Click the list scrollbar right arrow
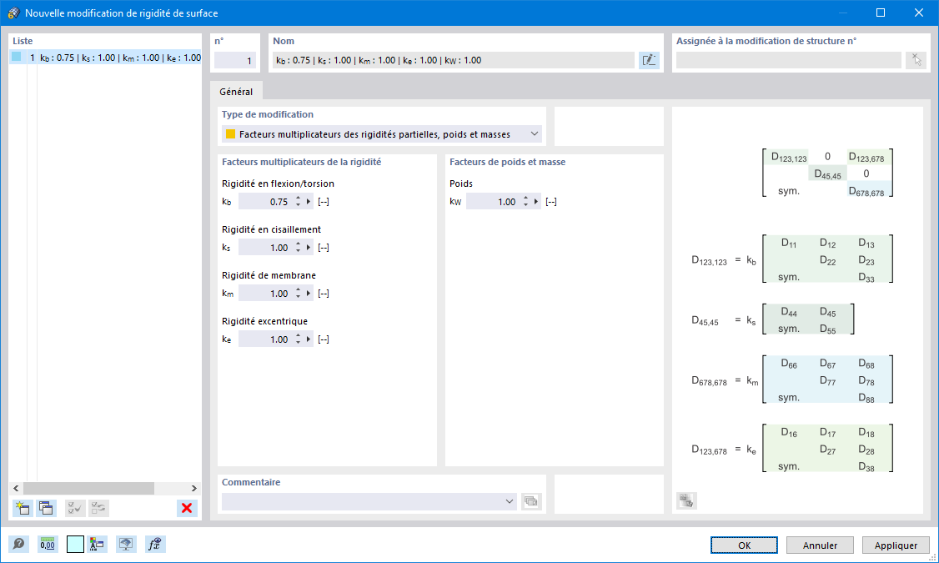This screenshot has height=563, width=939. [194, 488]
